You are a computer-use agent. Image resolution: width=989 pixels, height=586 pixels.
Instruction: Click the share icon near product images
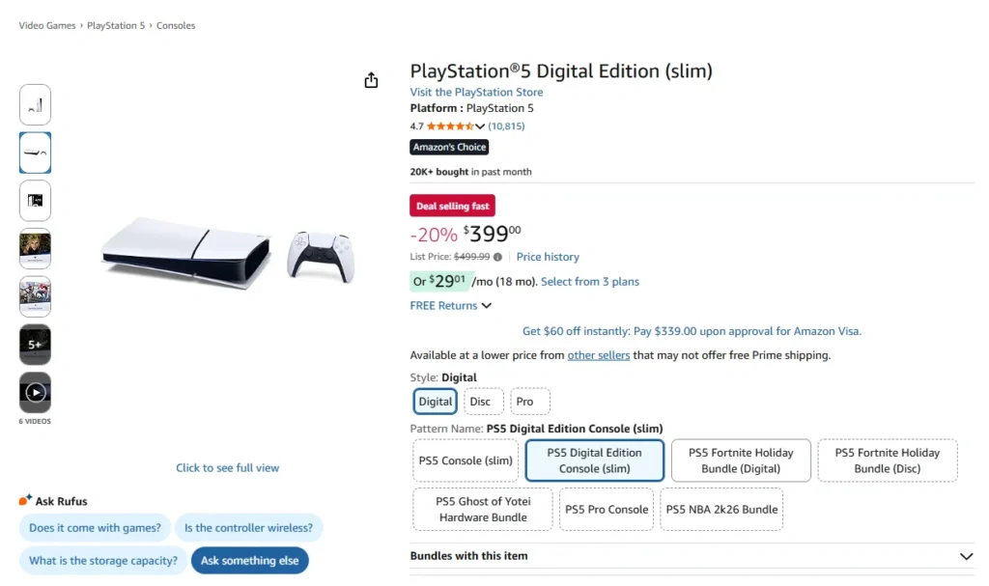click(371, 80)
